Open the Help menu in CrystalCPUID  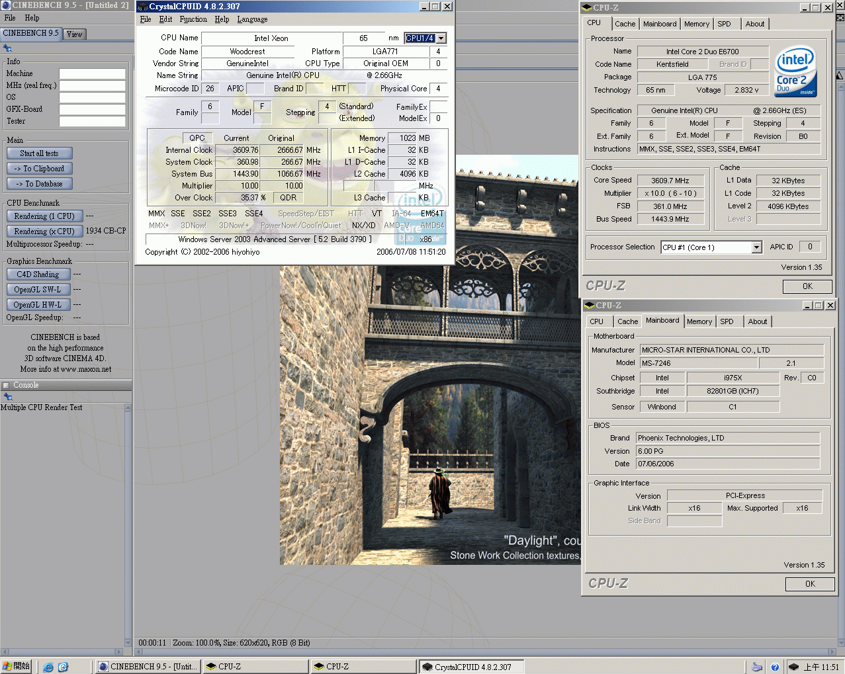pos(222,19)
